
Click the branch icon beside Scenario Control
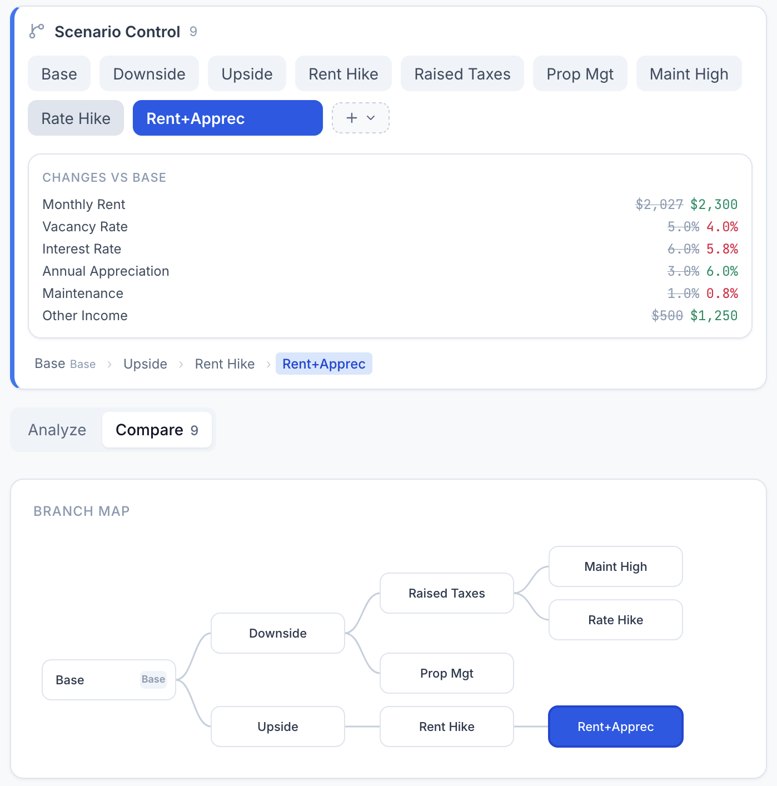37,32
